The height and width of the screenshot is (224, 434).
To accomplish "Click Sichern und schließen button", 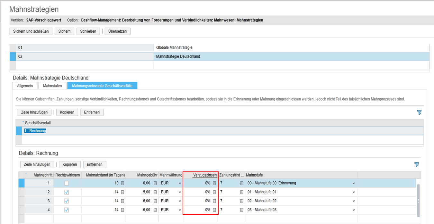I will 31,31.
